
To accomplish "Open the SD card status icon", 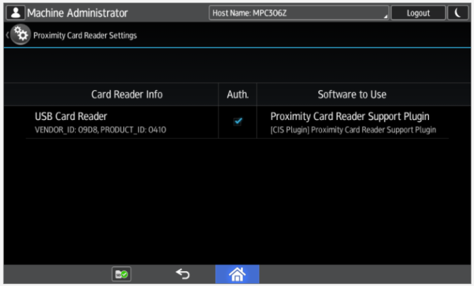I will pyautogui.click(x=121, y=274).
